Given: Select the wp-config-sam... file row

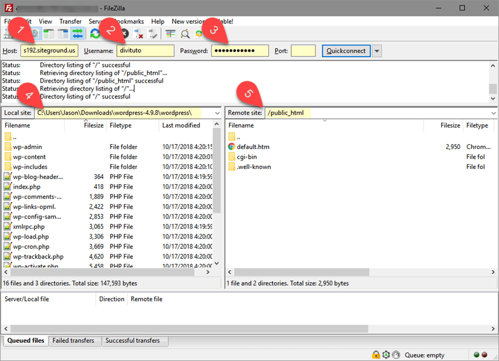Looking at the screenshot, I should (x=108, y=216).
